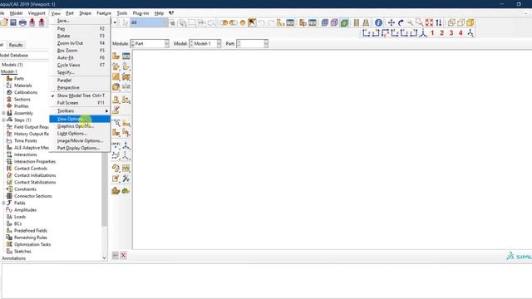Select the pan view tool icon
532x299 pixels.
tap(392, 22)
